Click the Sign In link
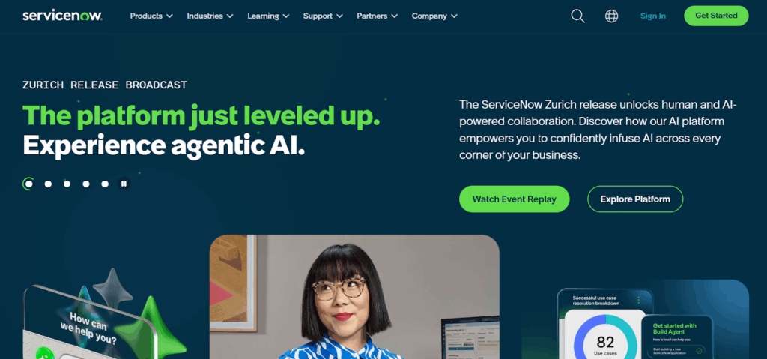This screenshot has height=359, width=767. [x=653, y=16]
